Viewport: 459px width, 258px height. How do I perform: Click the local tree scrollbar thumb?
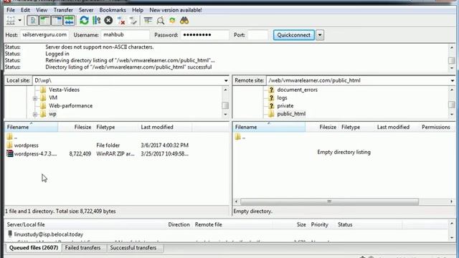225,105
